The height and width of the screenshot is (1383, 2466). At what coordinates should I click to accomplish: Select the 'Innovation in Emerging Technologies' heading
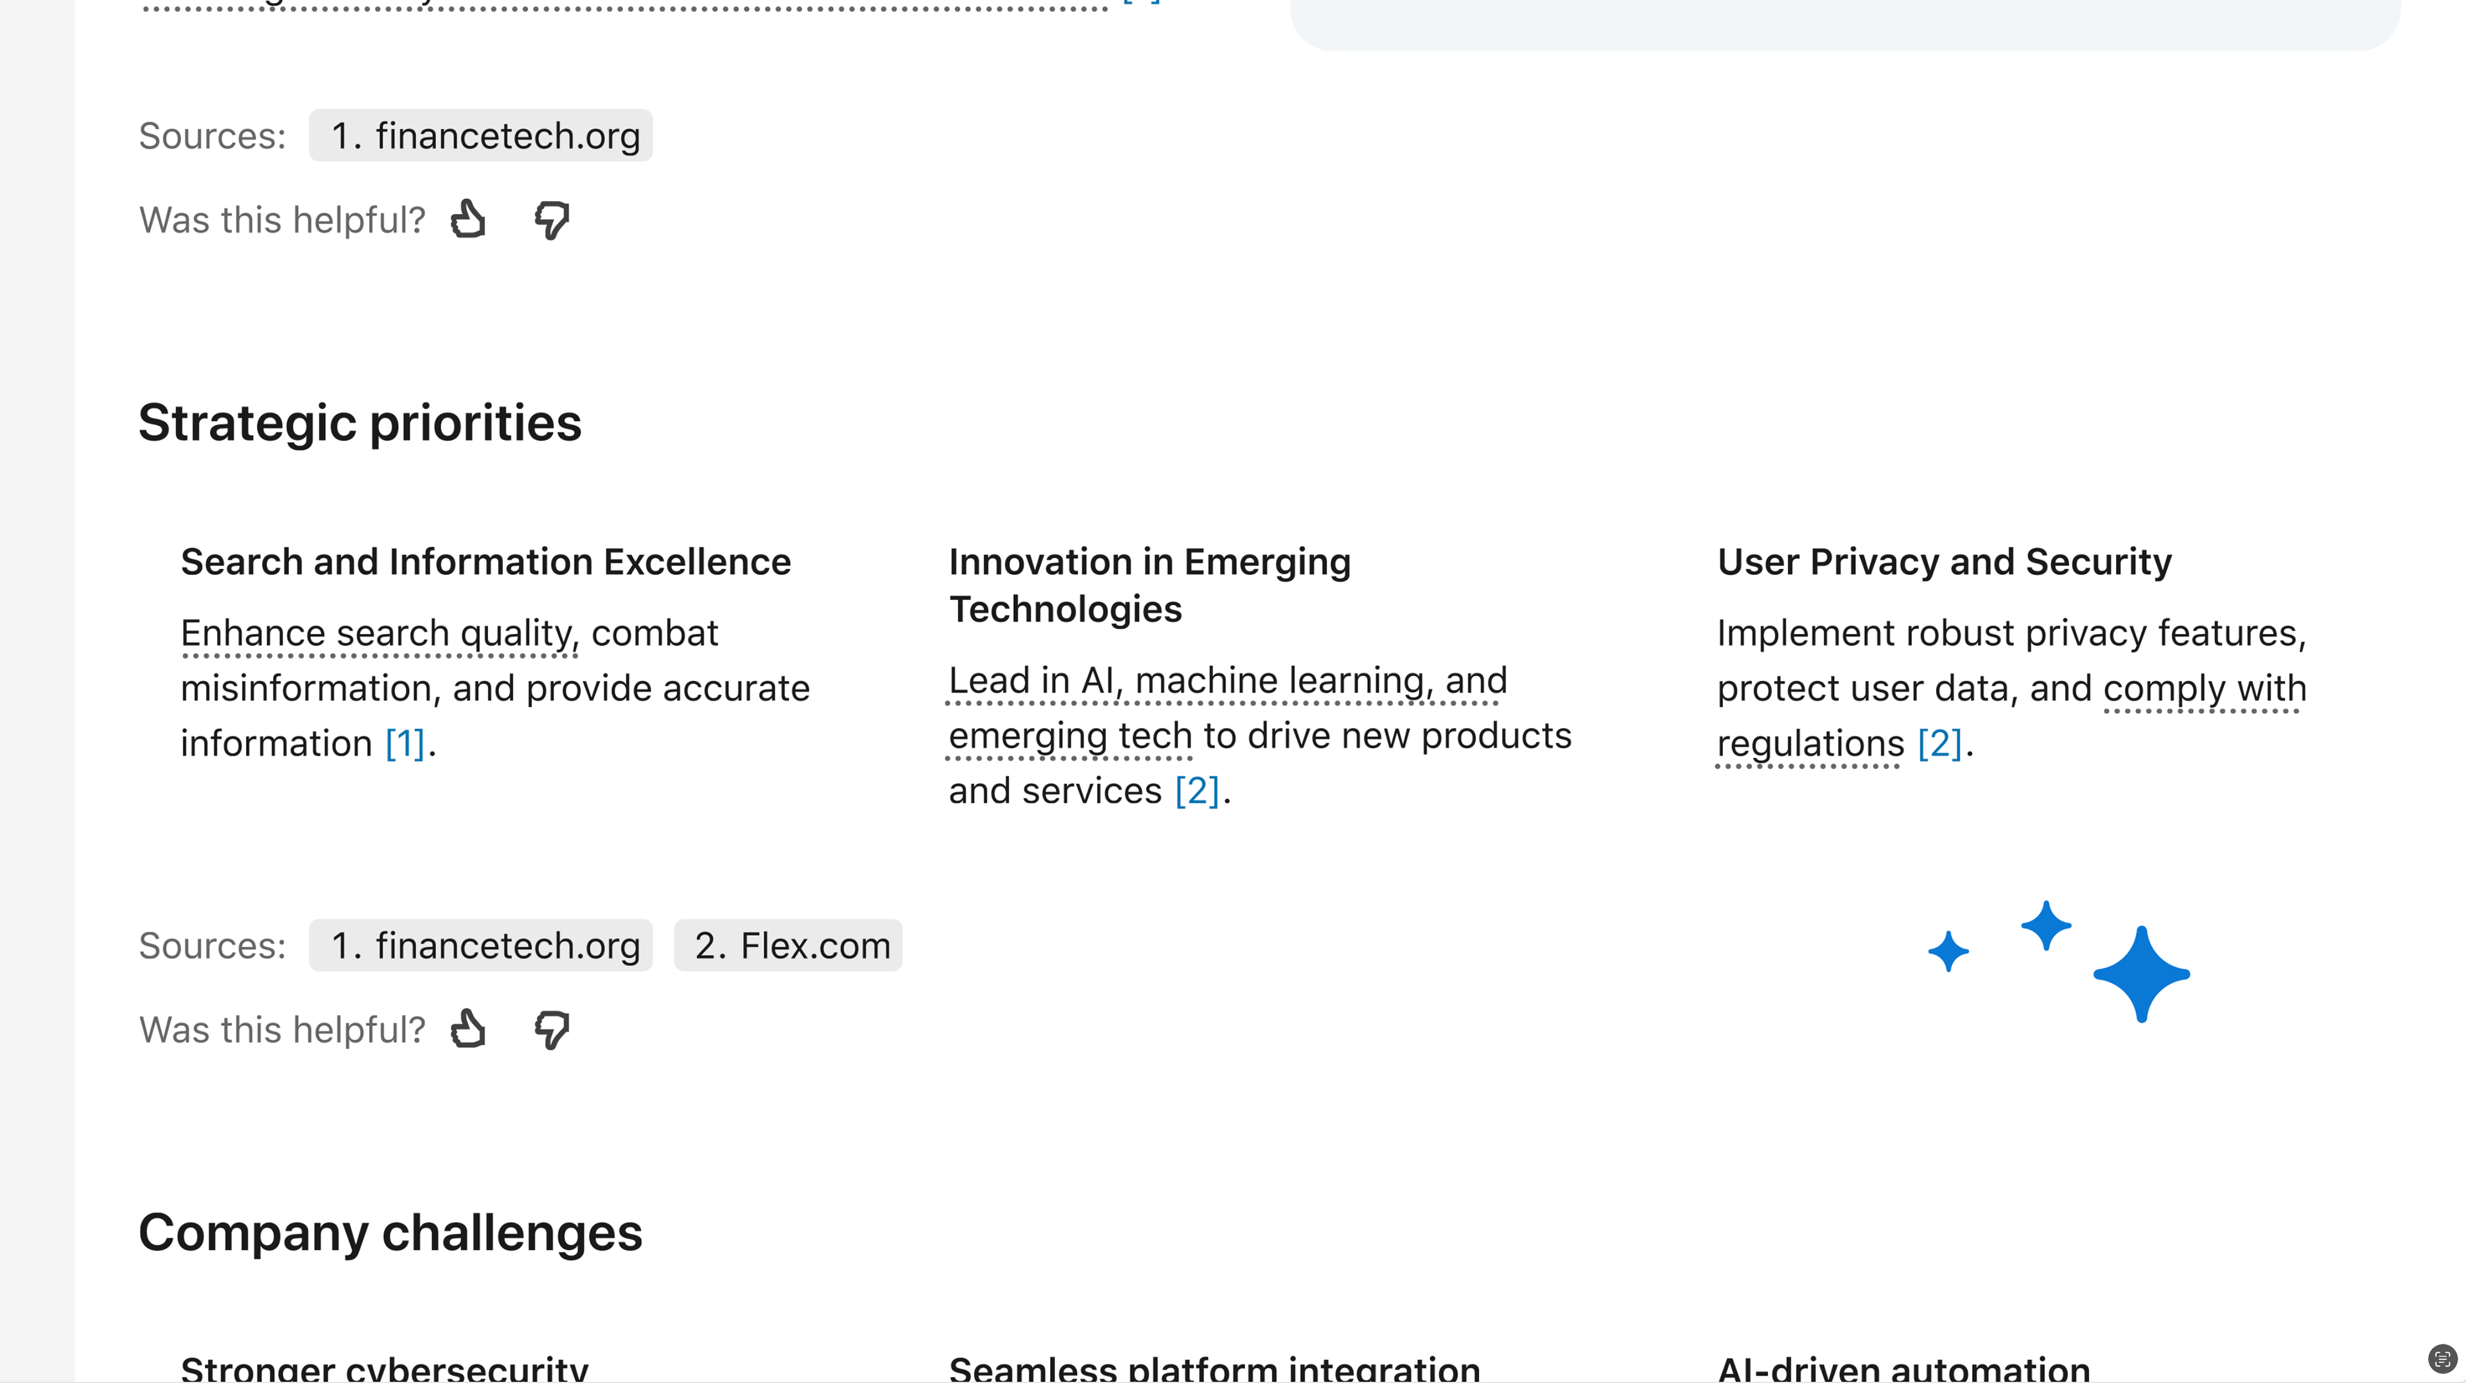click(x=1149, y=585)
